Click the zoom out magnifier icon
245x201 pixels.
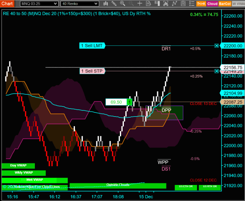pyautogui.click(x=131, y=4)
